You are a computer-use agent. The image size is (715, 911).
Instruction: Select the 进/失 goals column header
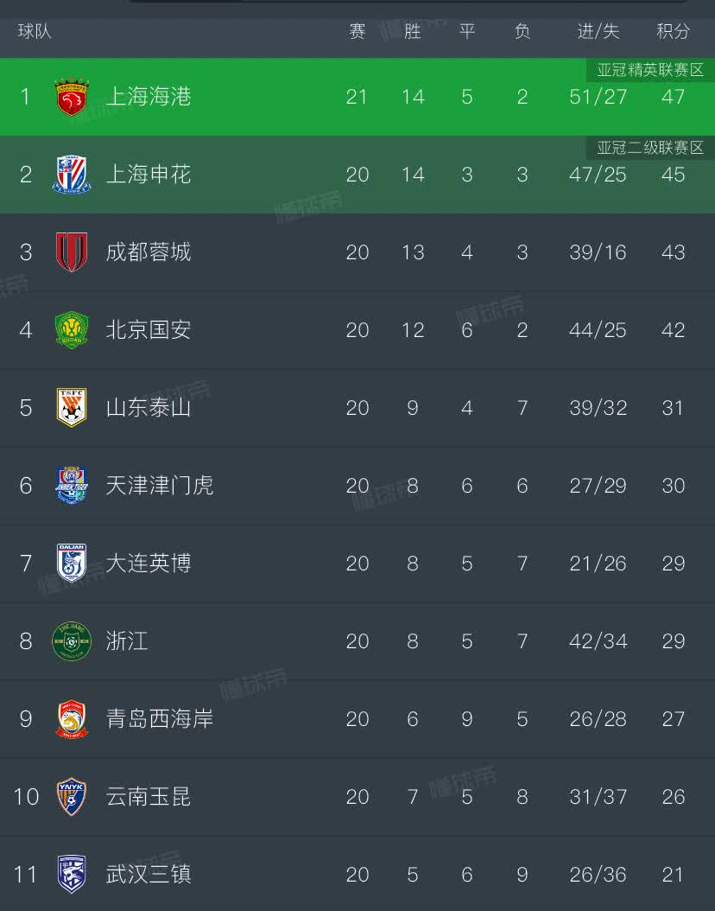pos(598,32)
